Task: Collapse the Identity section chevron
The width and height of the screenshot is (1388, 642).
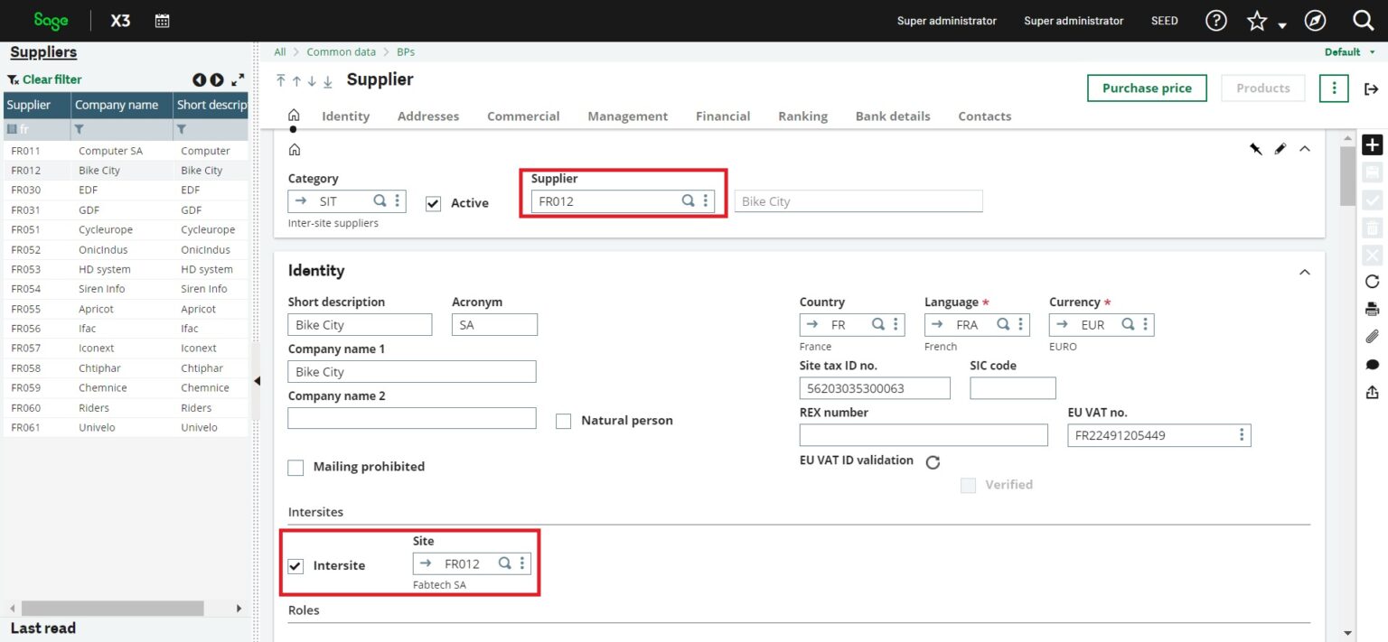Action: (x=1304, y=272)
